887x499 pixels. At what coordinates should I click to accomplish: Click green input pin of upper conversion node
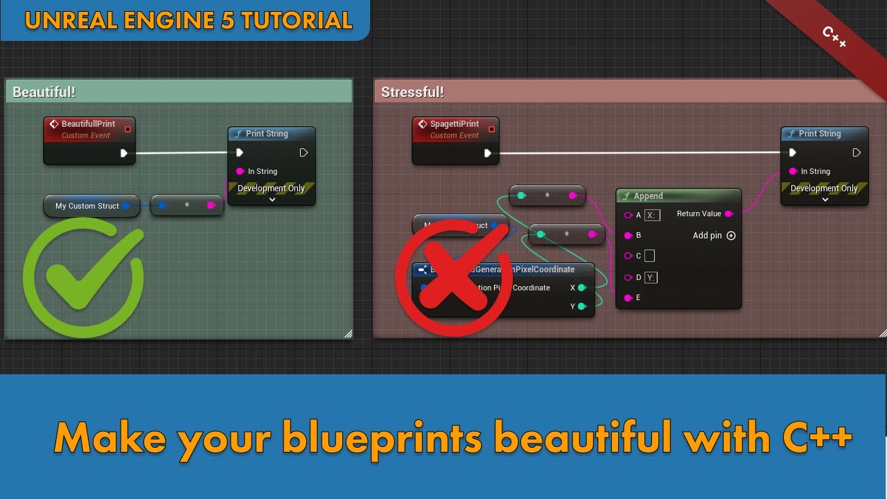coord(522,195)
